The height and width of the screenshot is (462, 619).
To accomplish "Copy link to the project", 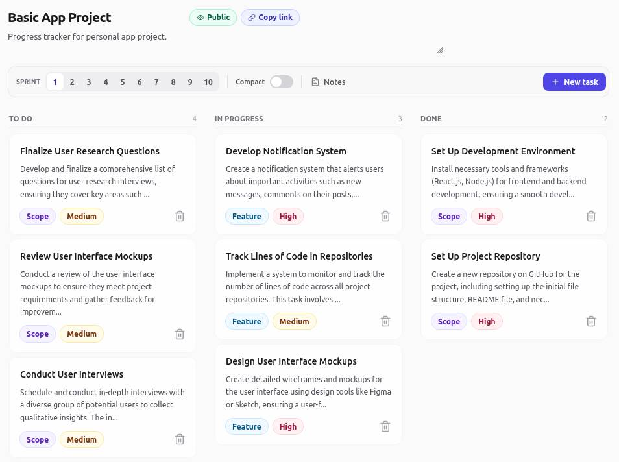I will [x=270, y=18].
